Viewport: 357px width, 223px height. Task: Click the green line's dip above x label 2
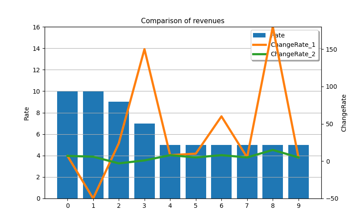pyautogui.click(x=119, y=163)
